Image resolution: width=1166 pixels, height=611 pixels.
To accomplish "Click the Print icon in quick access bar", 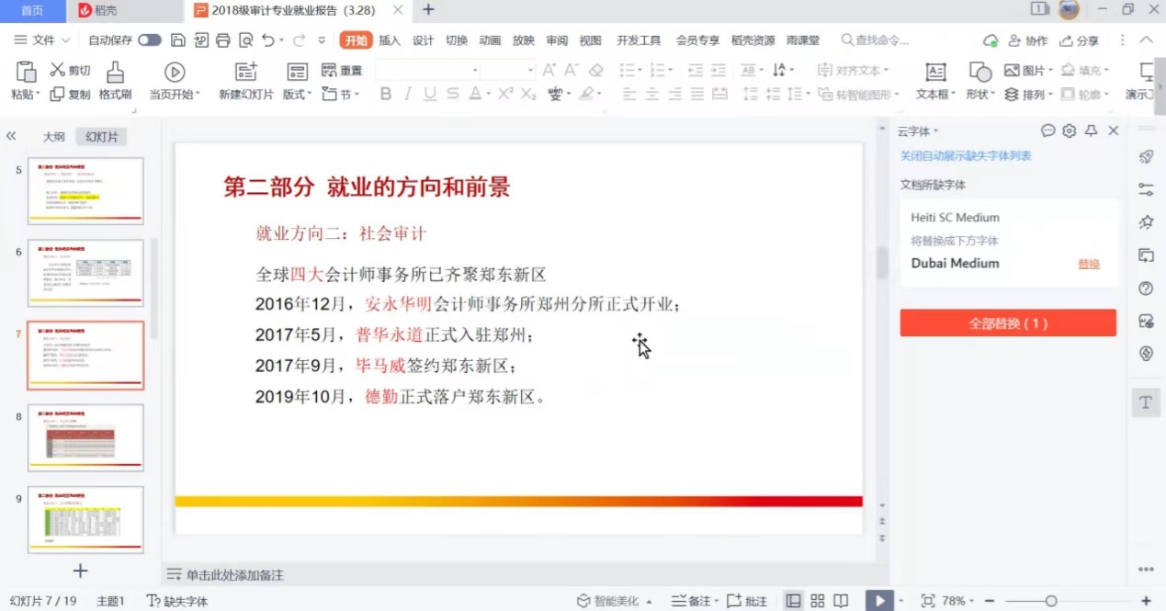I will [222, 40].
